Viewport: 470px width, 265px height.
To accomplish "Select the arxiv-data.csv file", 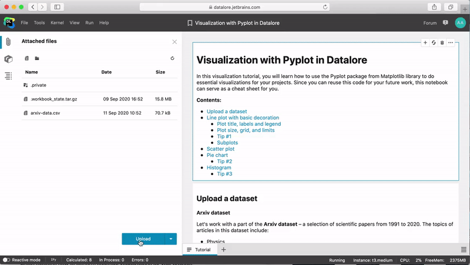I will tap(99, 113).
